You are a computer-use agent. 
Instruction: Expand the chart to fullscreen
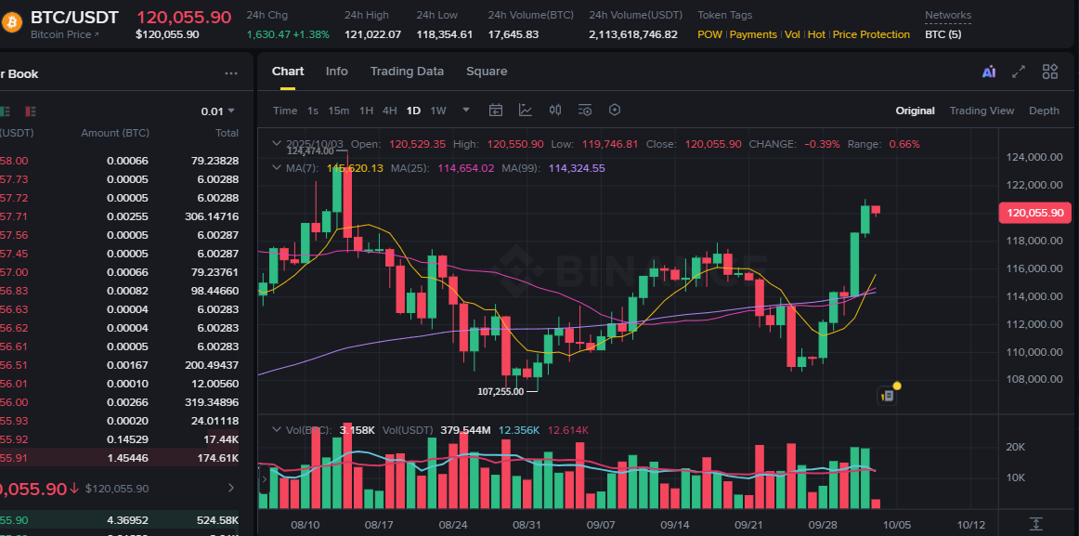click(1018, 71)
